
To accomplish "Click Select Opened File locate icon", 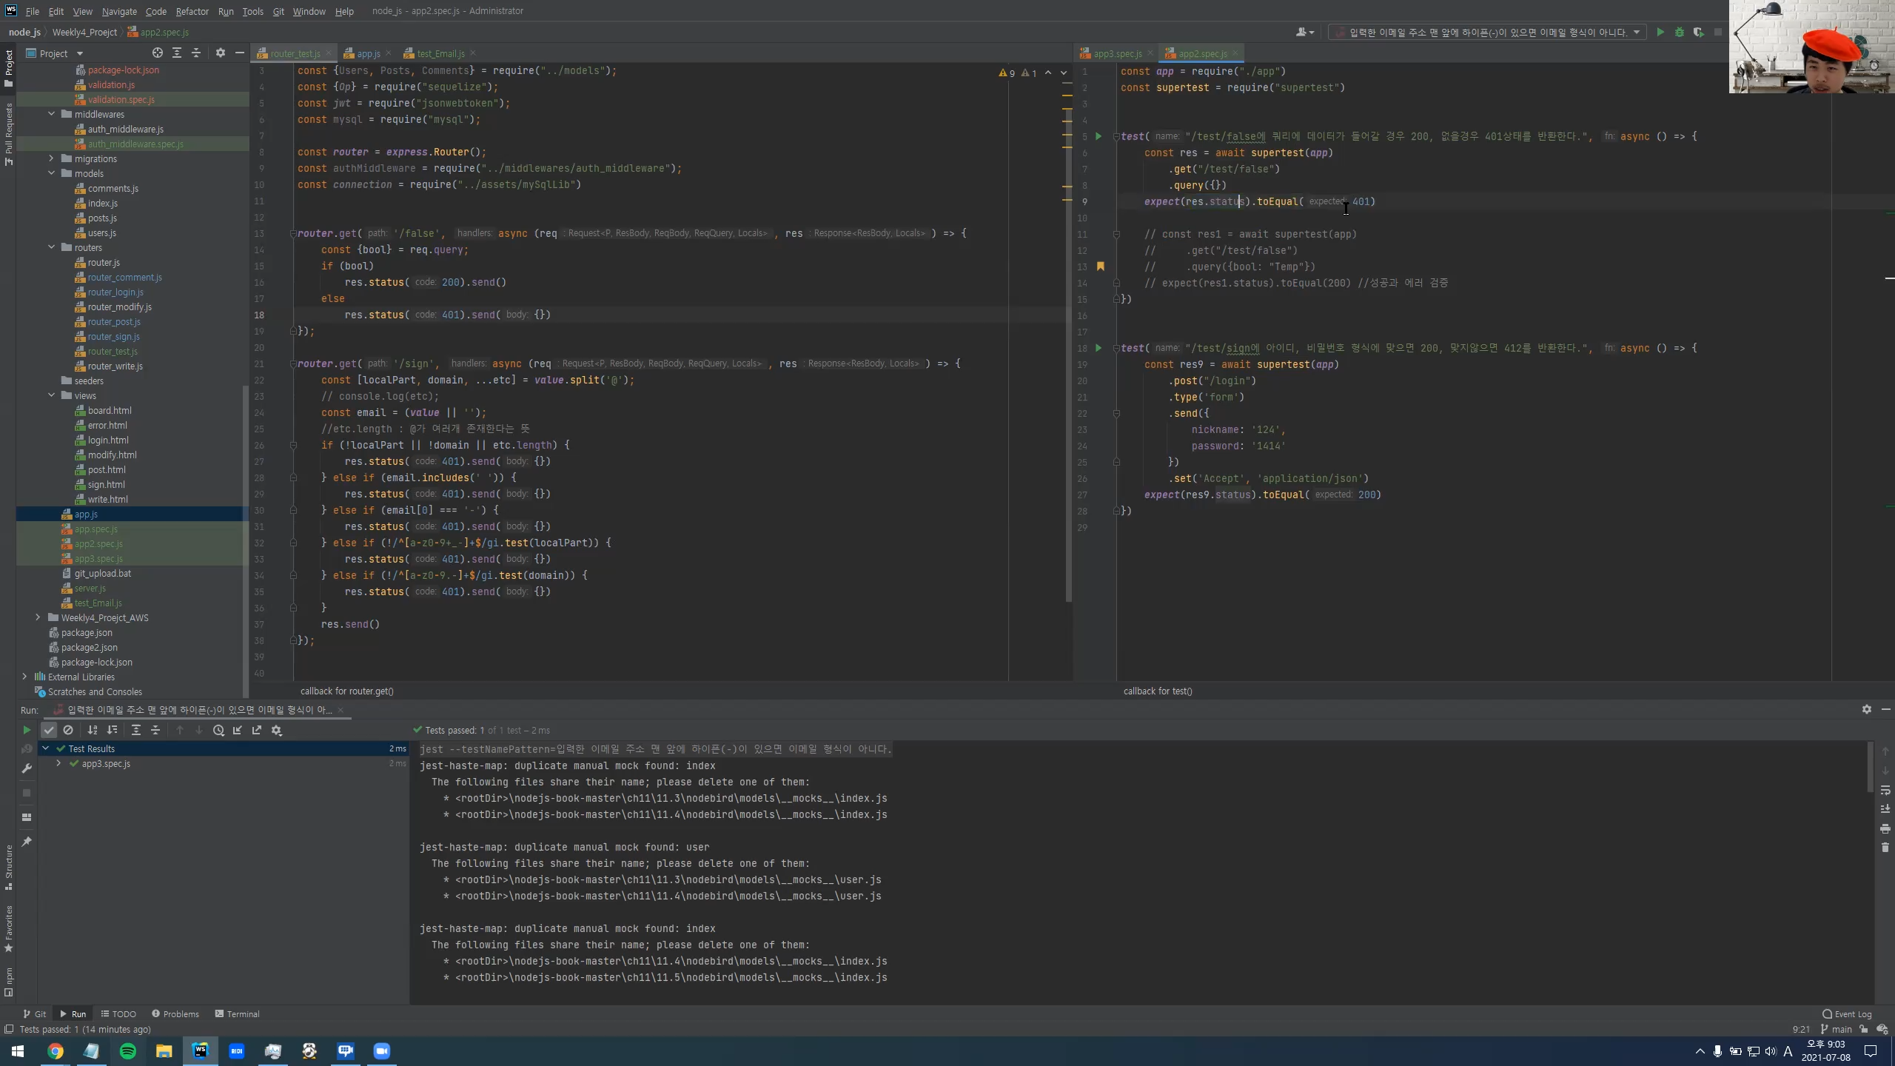I will click(157, 53).
